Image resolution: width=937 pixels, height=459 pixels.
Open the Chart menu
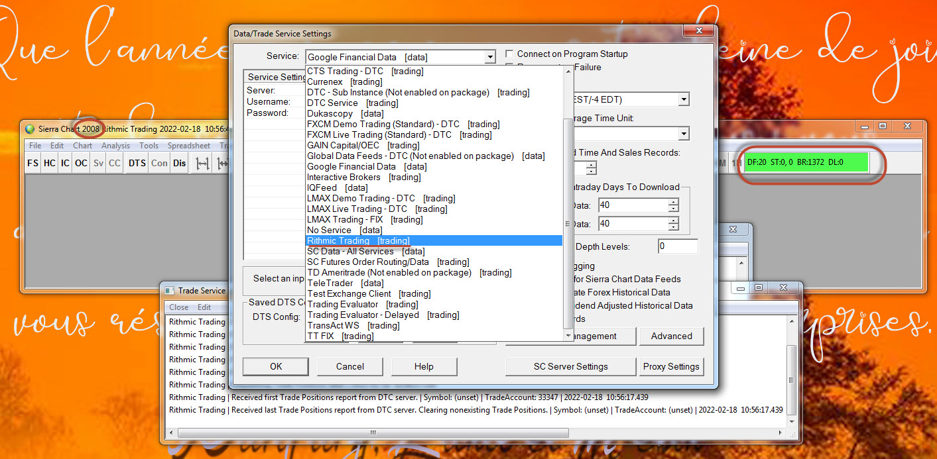point(83,146)
